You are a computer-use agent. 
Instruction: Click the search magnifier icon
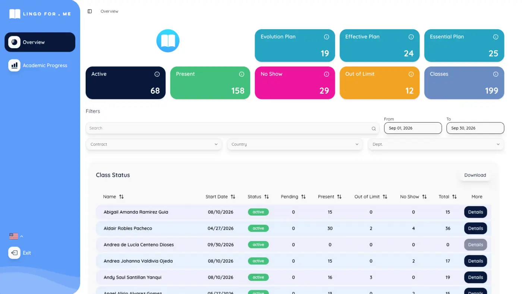point(374,128)
